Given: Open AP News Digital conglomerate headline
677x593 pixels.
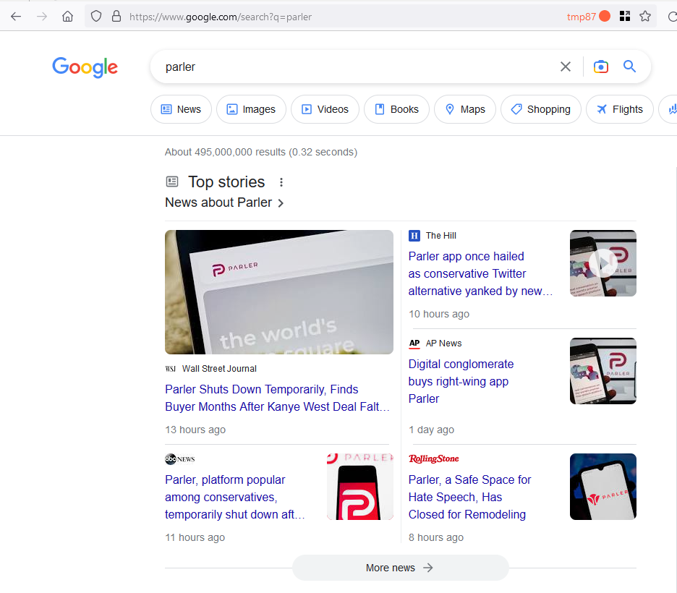Looking at the screenshot, I should (x=461, y=382).
